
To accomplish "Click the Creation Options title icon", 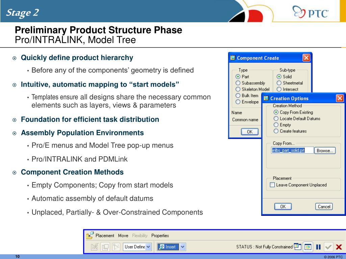I will pyautogui.click(x=266, y=98).
